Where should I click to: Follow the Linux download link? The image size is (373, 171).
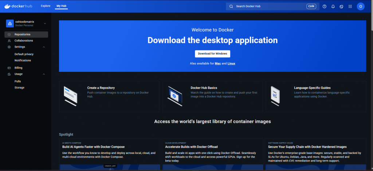[x=231, y=64]
